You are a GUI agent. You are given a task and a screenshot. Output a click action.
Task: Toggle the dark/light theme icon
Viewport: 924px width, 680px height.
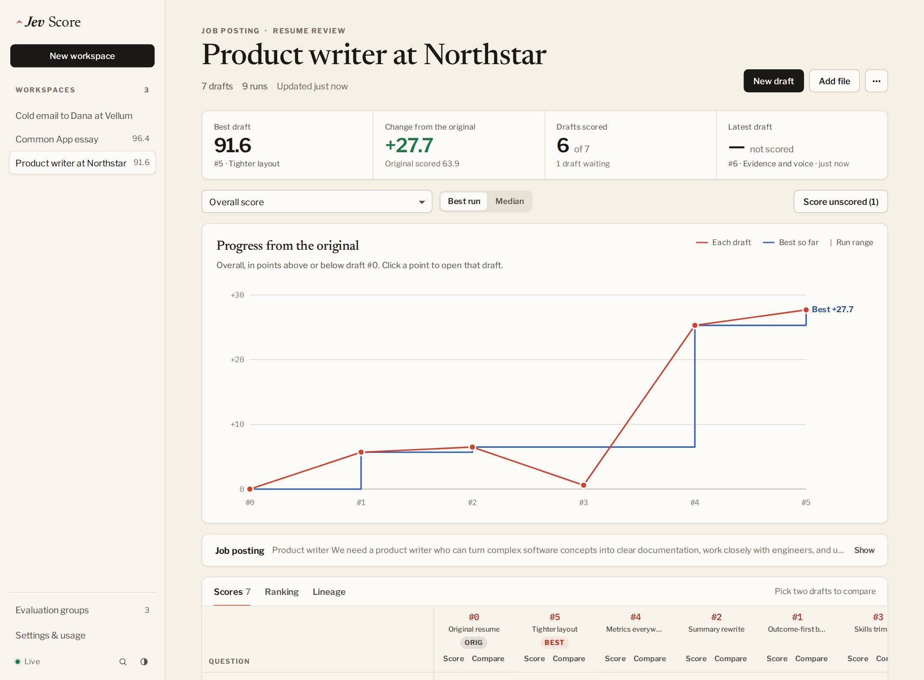pyautogui.click(x=144, y=662)
